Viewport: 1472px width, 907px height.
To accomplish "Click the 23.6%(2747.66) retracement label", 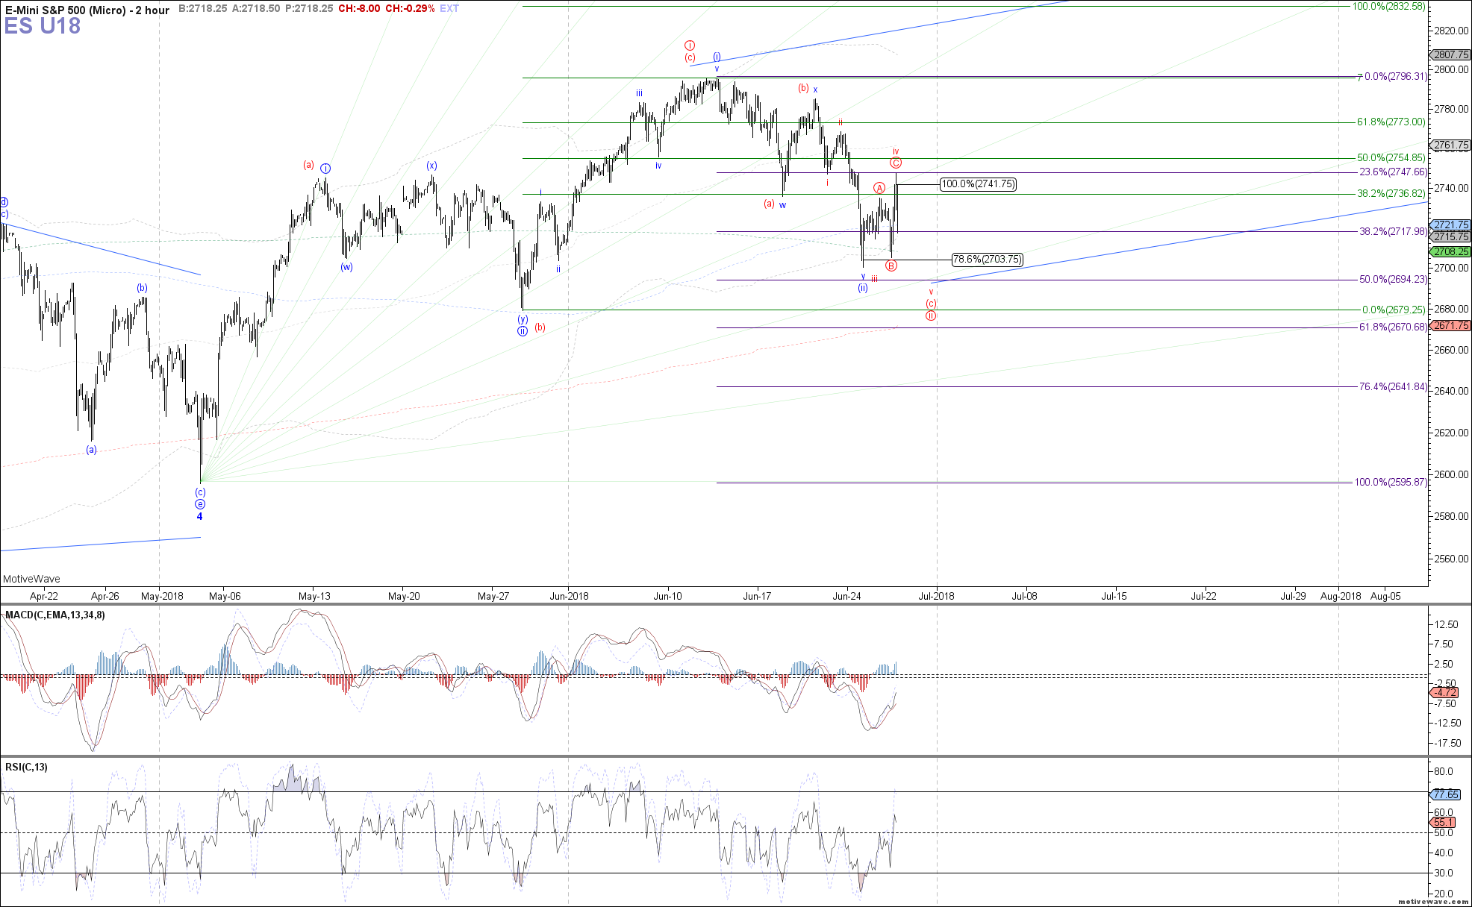I will (1393, 172).
